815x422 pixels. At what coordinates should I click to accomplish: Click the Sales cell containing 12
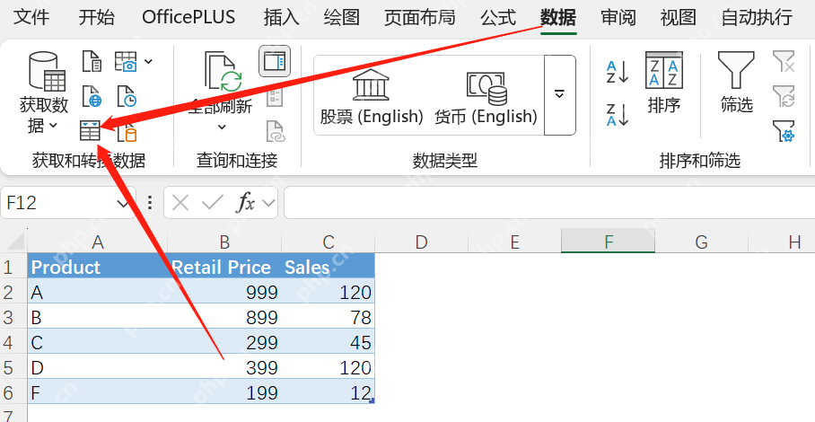pos(328,391)
